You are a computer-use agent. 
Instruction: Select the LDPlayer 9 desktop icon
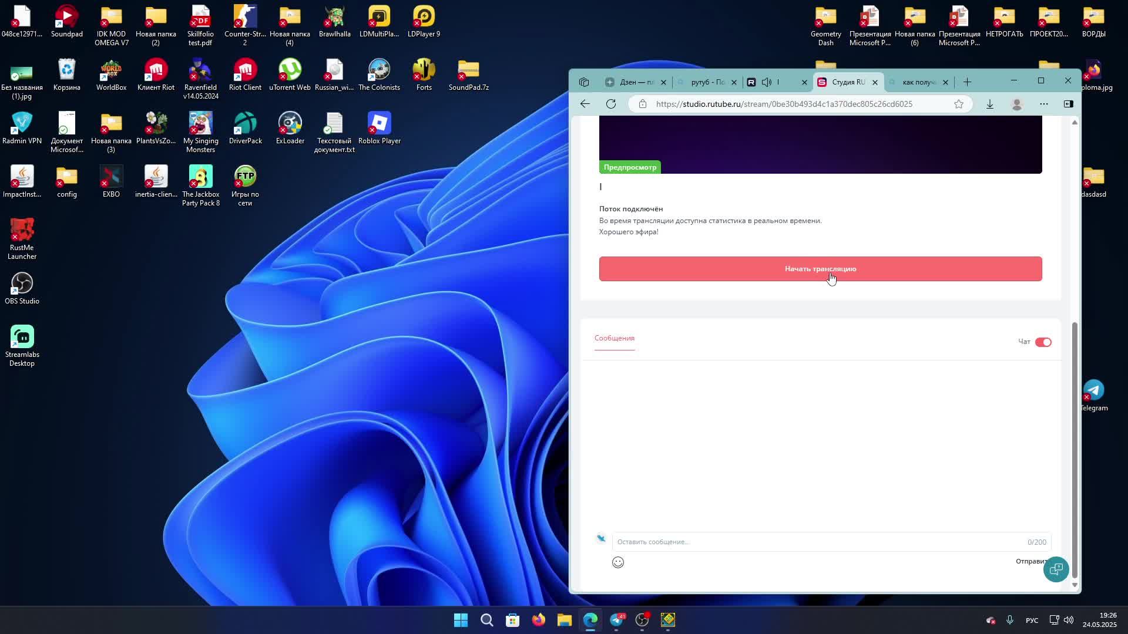424,22
